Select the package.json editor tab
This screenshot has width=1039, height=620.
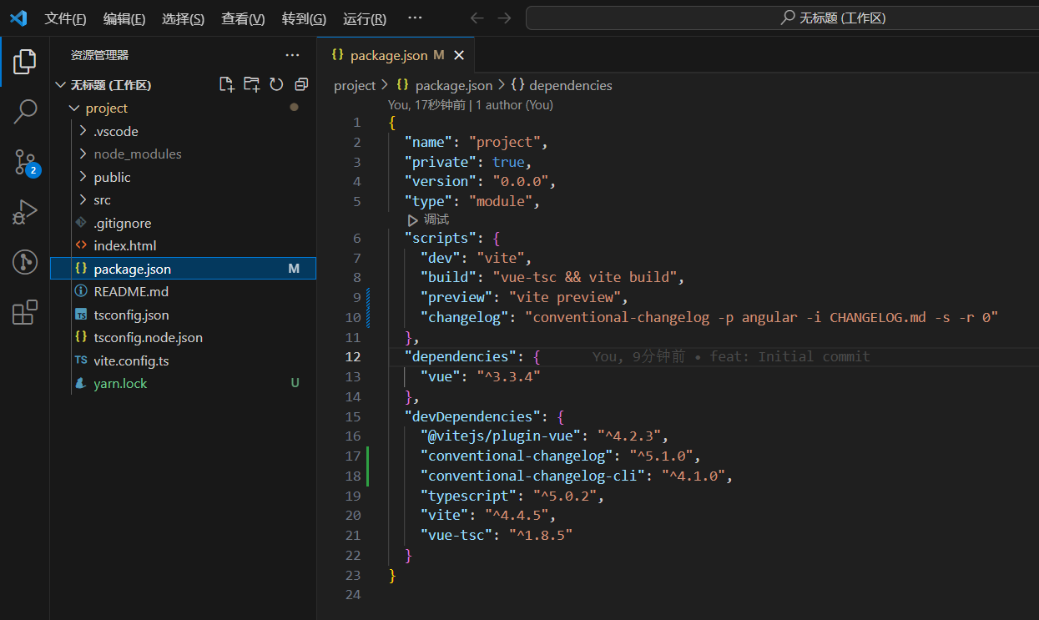coord(396,55)
